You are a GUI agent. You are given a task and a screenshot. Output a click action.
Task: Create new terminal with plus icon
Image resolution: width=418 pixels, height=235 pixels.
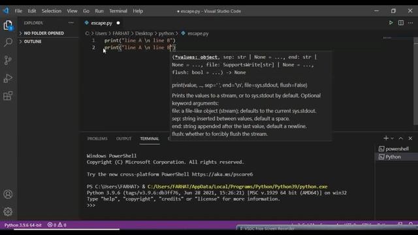pos(385,138)
